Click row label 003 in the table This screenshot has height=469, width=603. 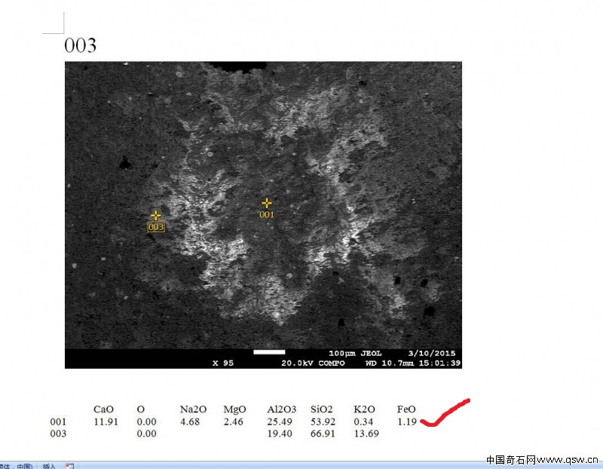(x=58, y=434)
